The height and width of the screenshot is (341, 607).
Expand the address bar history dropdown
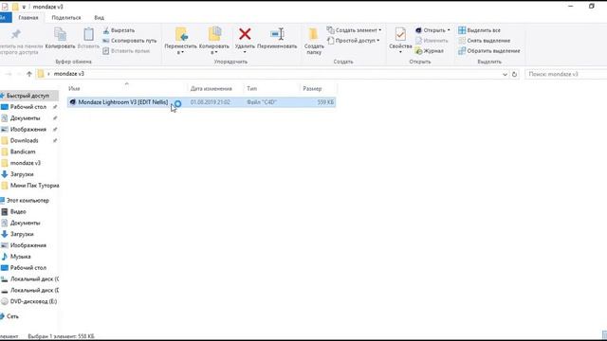click(x=505, y=74)
